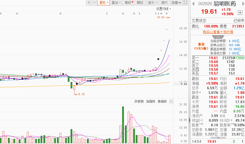Click 涨停成交额 value 1.292亿

point(234,53)
